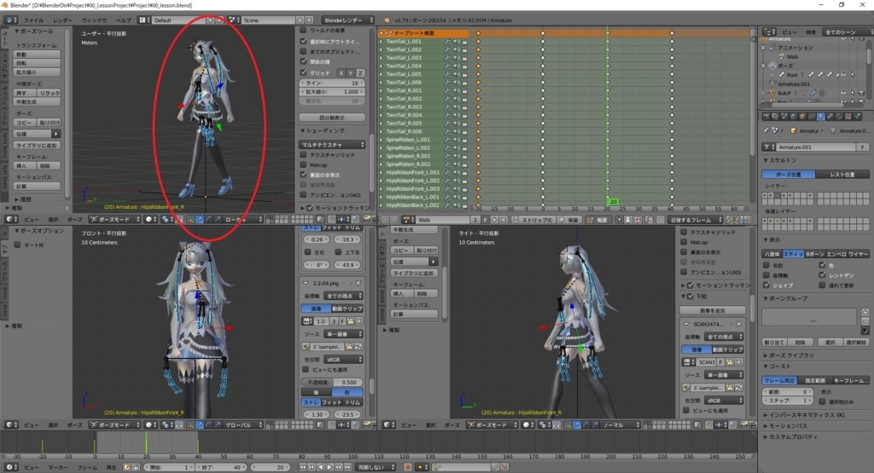Viewport: 874px width, 473px height.
Task: Enable 選択物のみ ghost checkbox
Action: pyautogui.click(x=822, y=401)
